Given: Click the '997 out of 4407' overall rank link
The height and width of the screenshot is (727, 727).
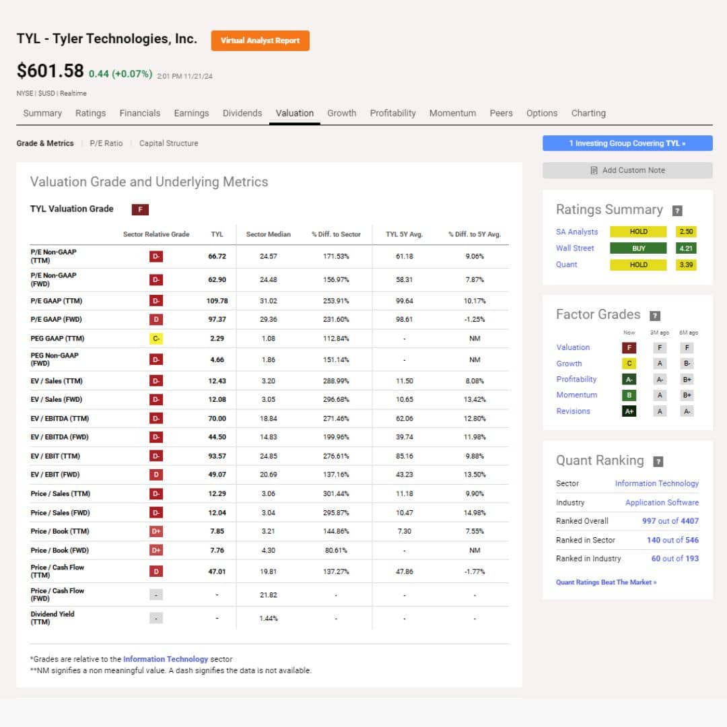Looking at the screenshot, I should [670, 521].
